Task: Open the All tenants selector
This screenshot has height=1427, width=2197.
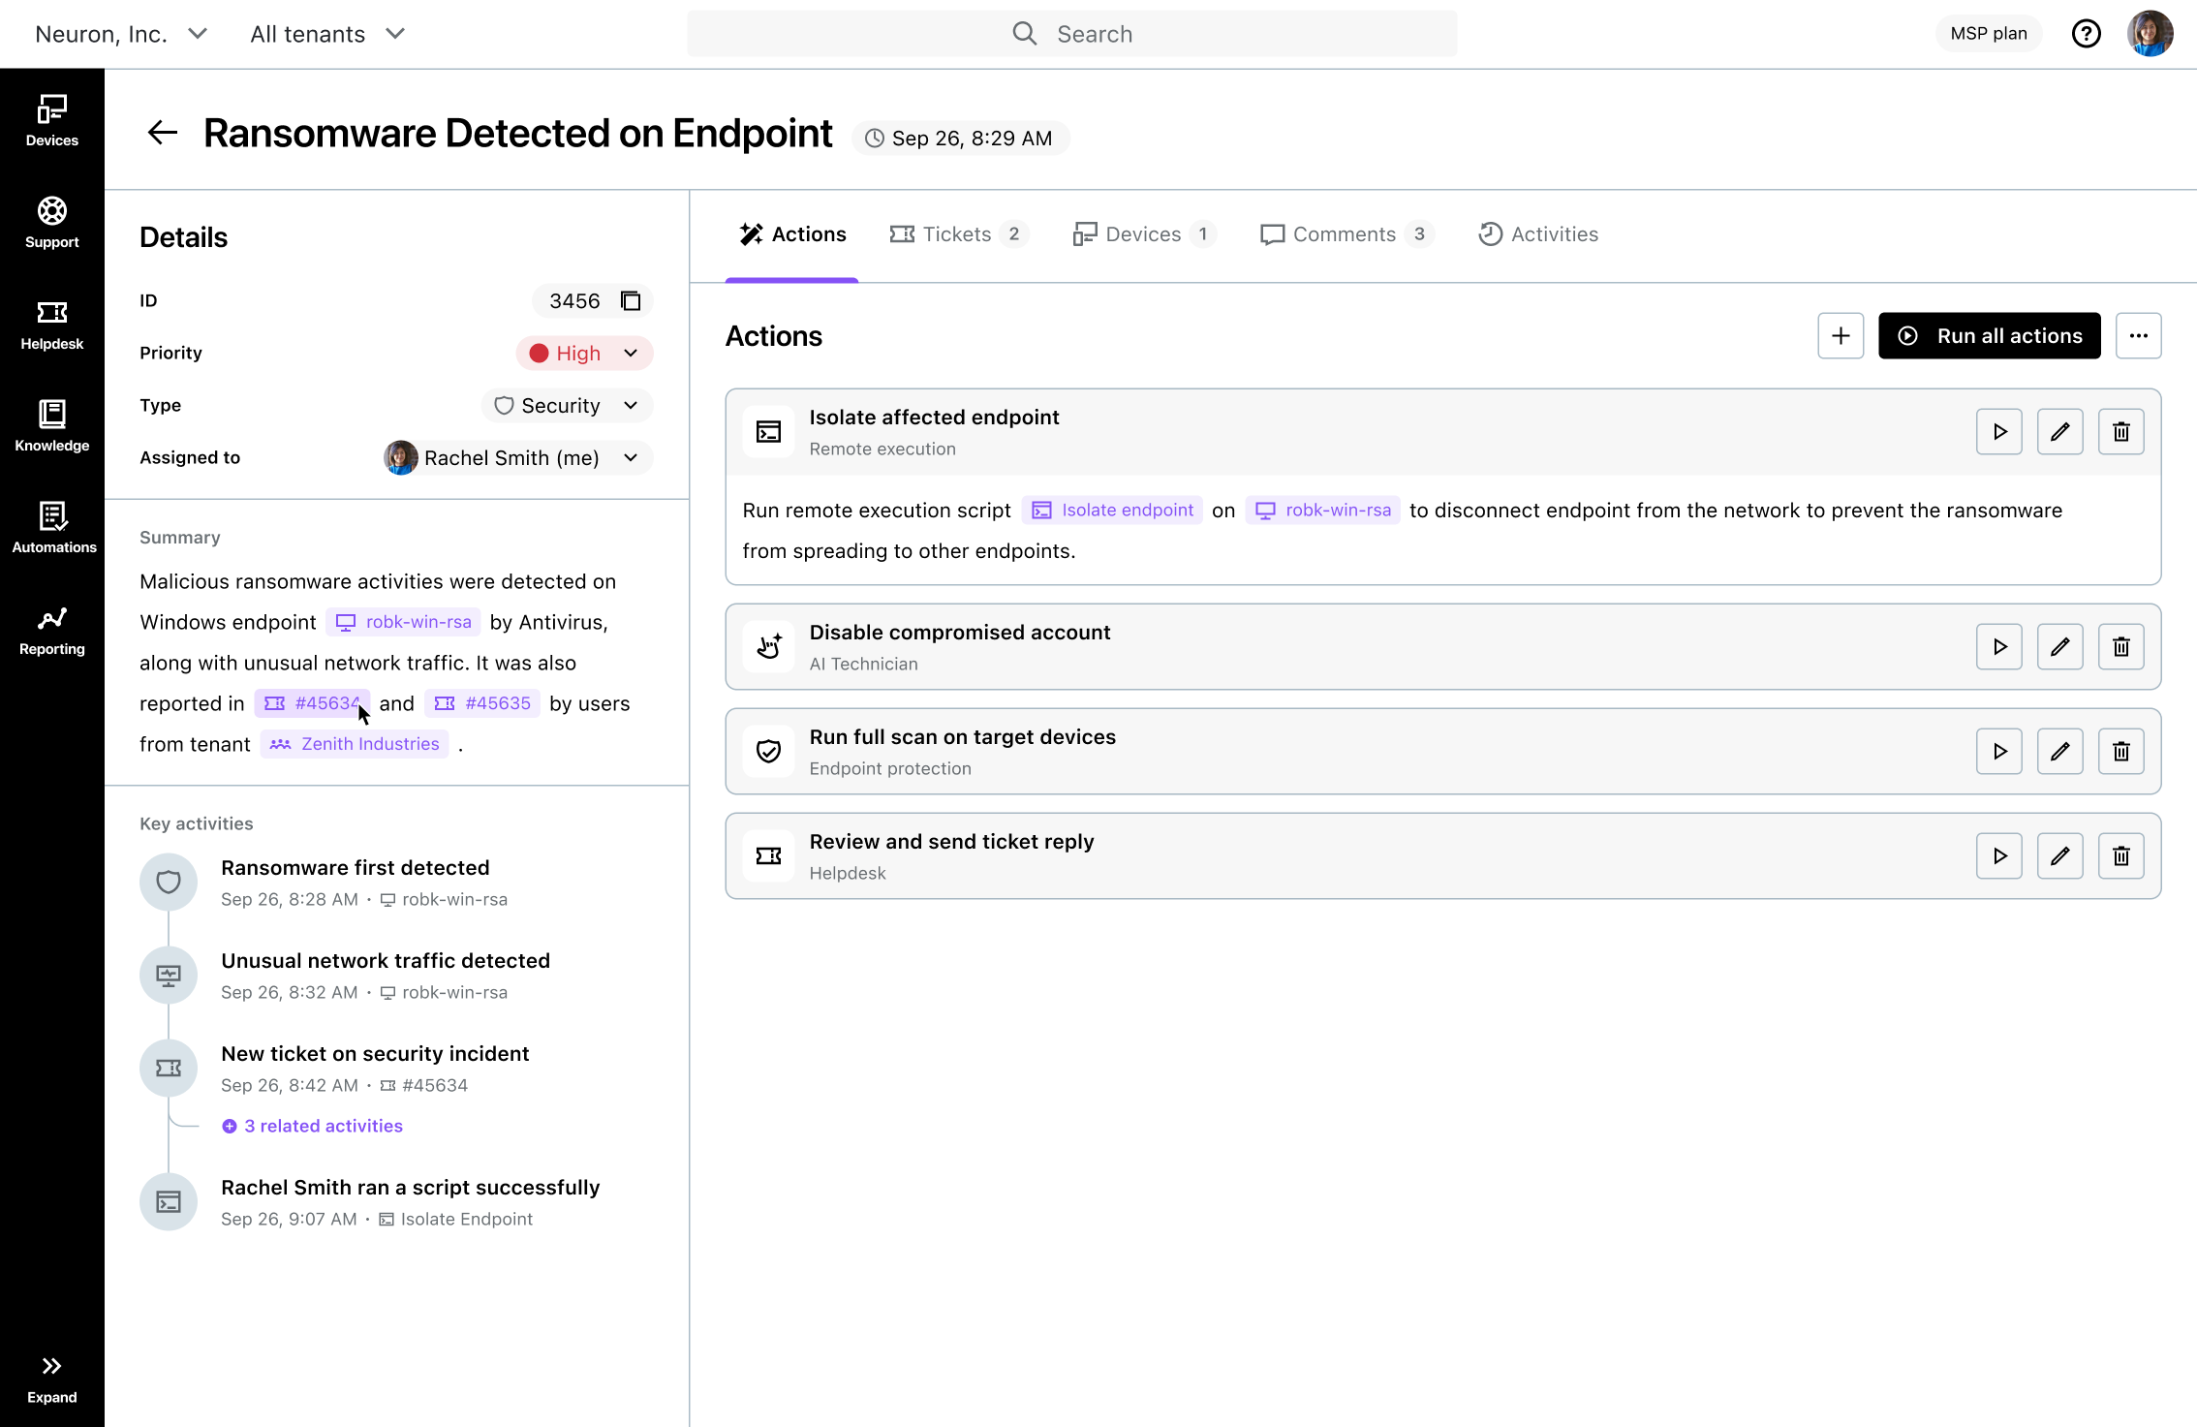Action: (x=326, y=34)
